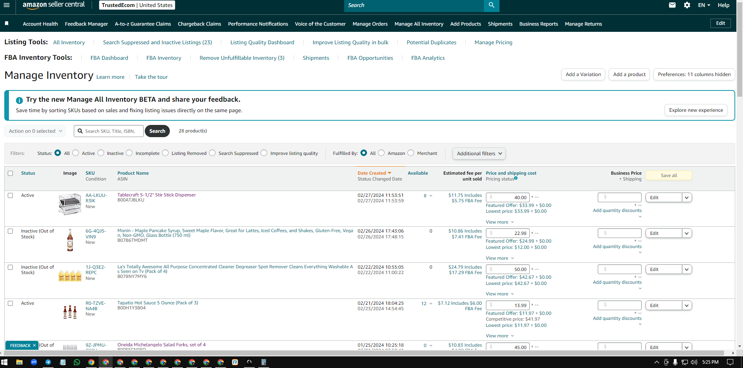Click the Meet Now camera tray icon

(666, 362)
